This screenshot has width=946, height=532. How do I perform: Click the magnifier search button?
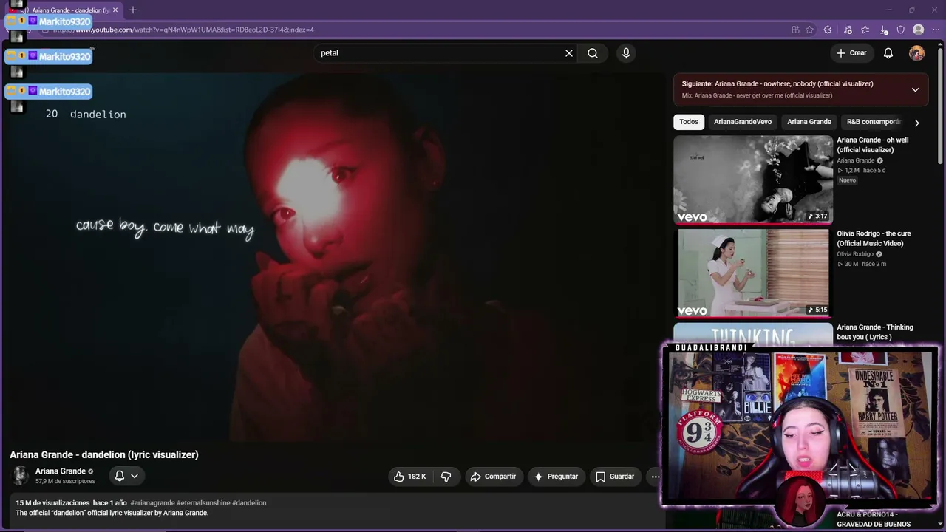coord(593,53)
